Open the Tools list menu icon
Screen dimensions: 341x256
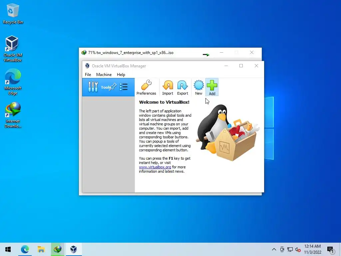coord(124,87)
